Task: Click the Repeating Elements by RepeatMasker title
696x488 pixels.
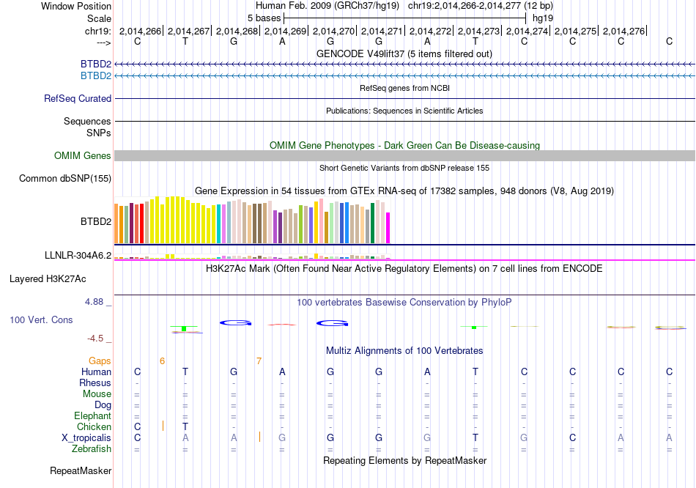Action: [404, 460]
